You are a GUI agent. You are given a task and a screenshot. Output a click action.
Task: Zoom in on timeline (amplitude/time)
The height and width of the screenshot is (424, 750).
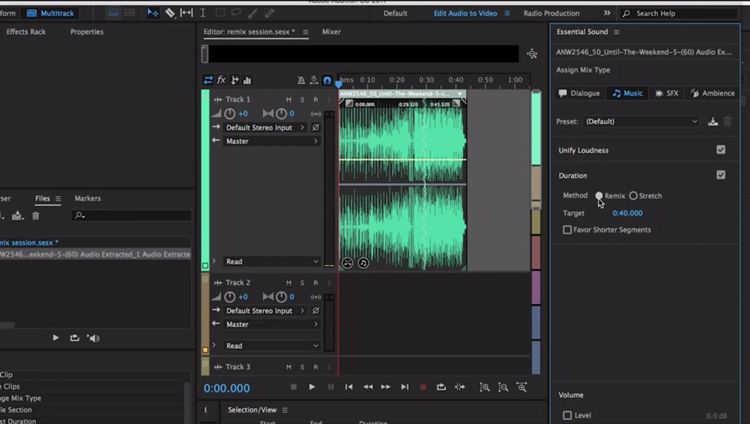tap(485, 387)
